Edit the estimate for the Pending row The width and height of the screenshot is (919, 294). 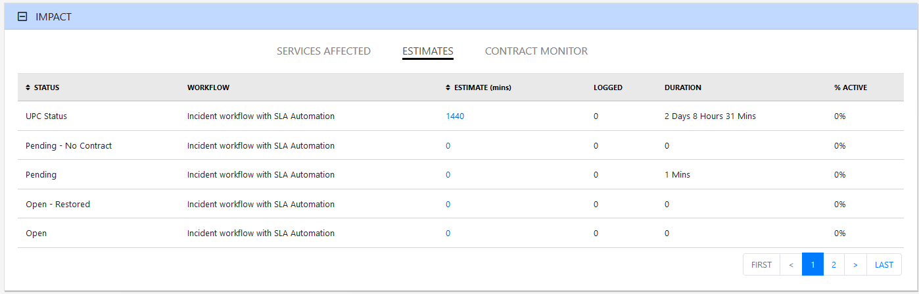click(448, 175)
